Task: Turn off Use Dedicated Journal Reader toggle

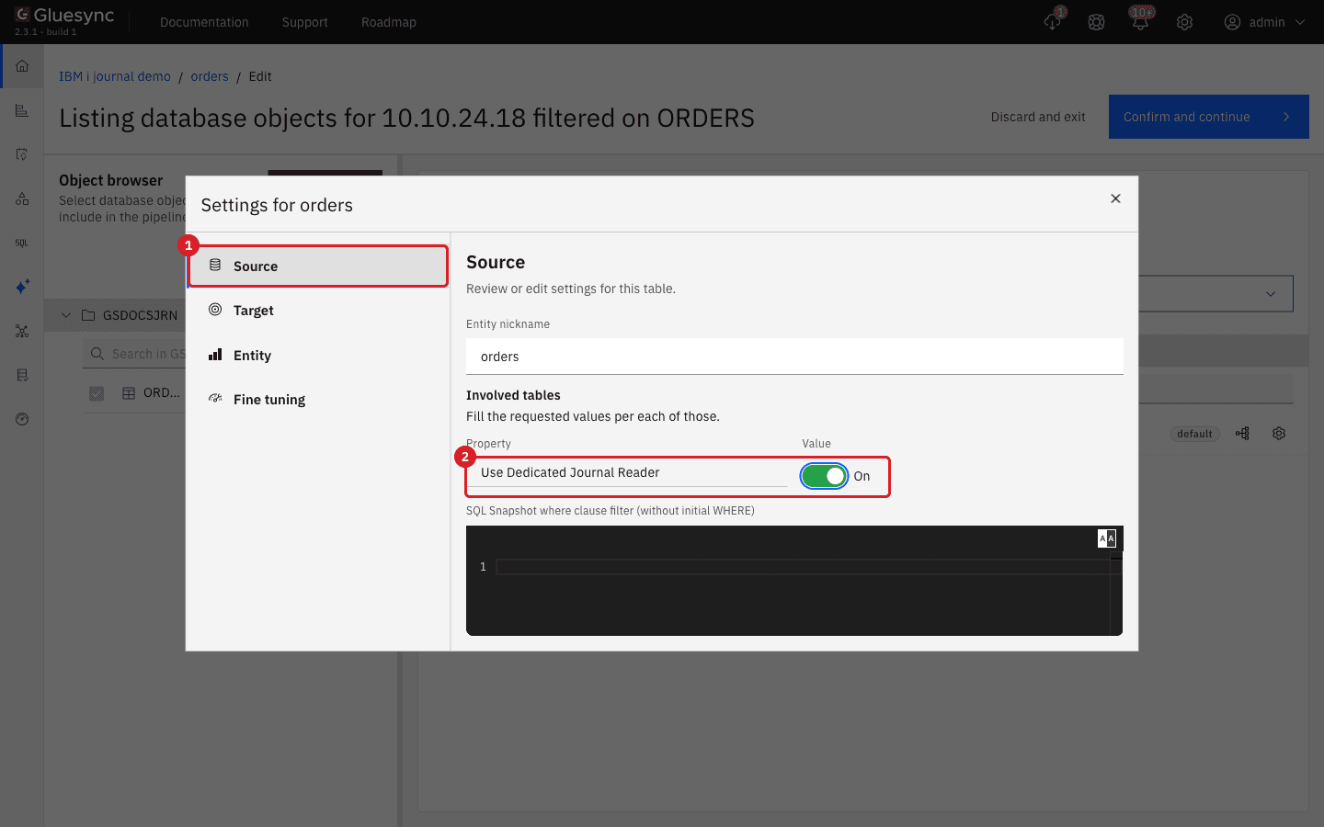Action: coord(824,476)
